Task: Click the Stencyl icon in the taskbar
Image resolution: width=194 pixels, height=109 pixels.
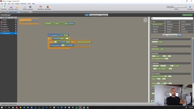Action: coord(80,107)
